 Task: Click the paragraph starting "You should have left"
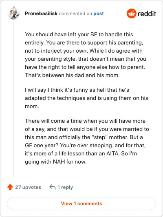click(x=86, y=55)
